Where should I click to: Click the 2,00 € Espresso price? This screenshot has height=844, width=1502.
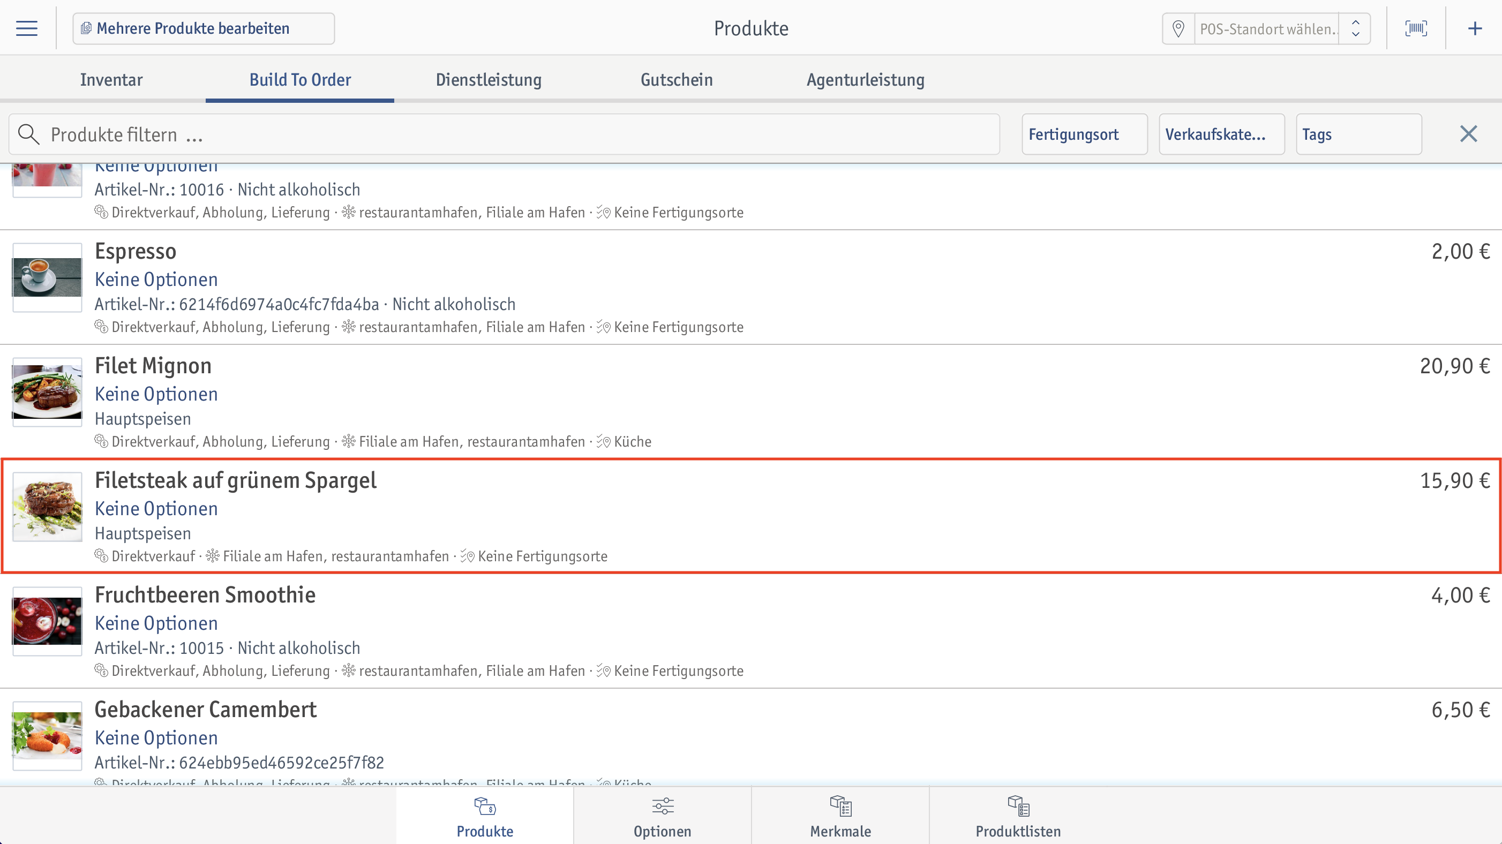coord(1461,251)
